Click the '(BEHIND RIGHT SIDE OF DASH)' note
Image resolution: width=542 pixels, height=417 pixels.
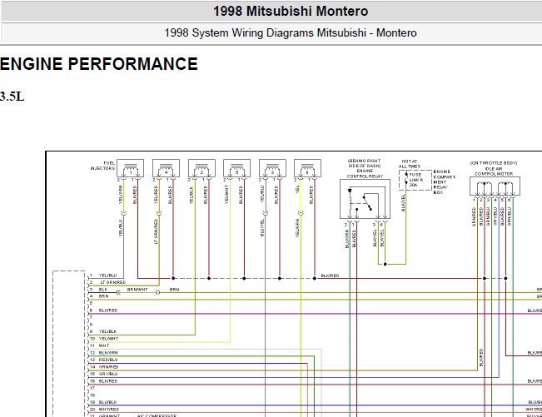[x=365, y=163]
